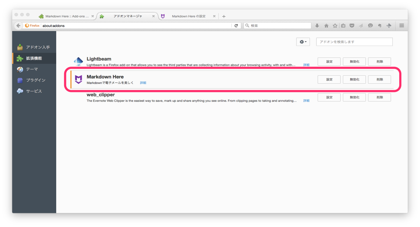The image size is (420, 227).
Task: Open サービス in the sidebar
Action: [x=34, y=91]
